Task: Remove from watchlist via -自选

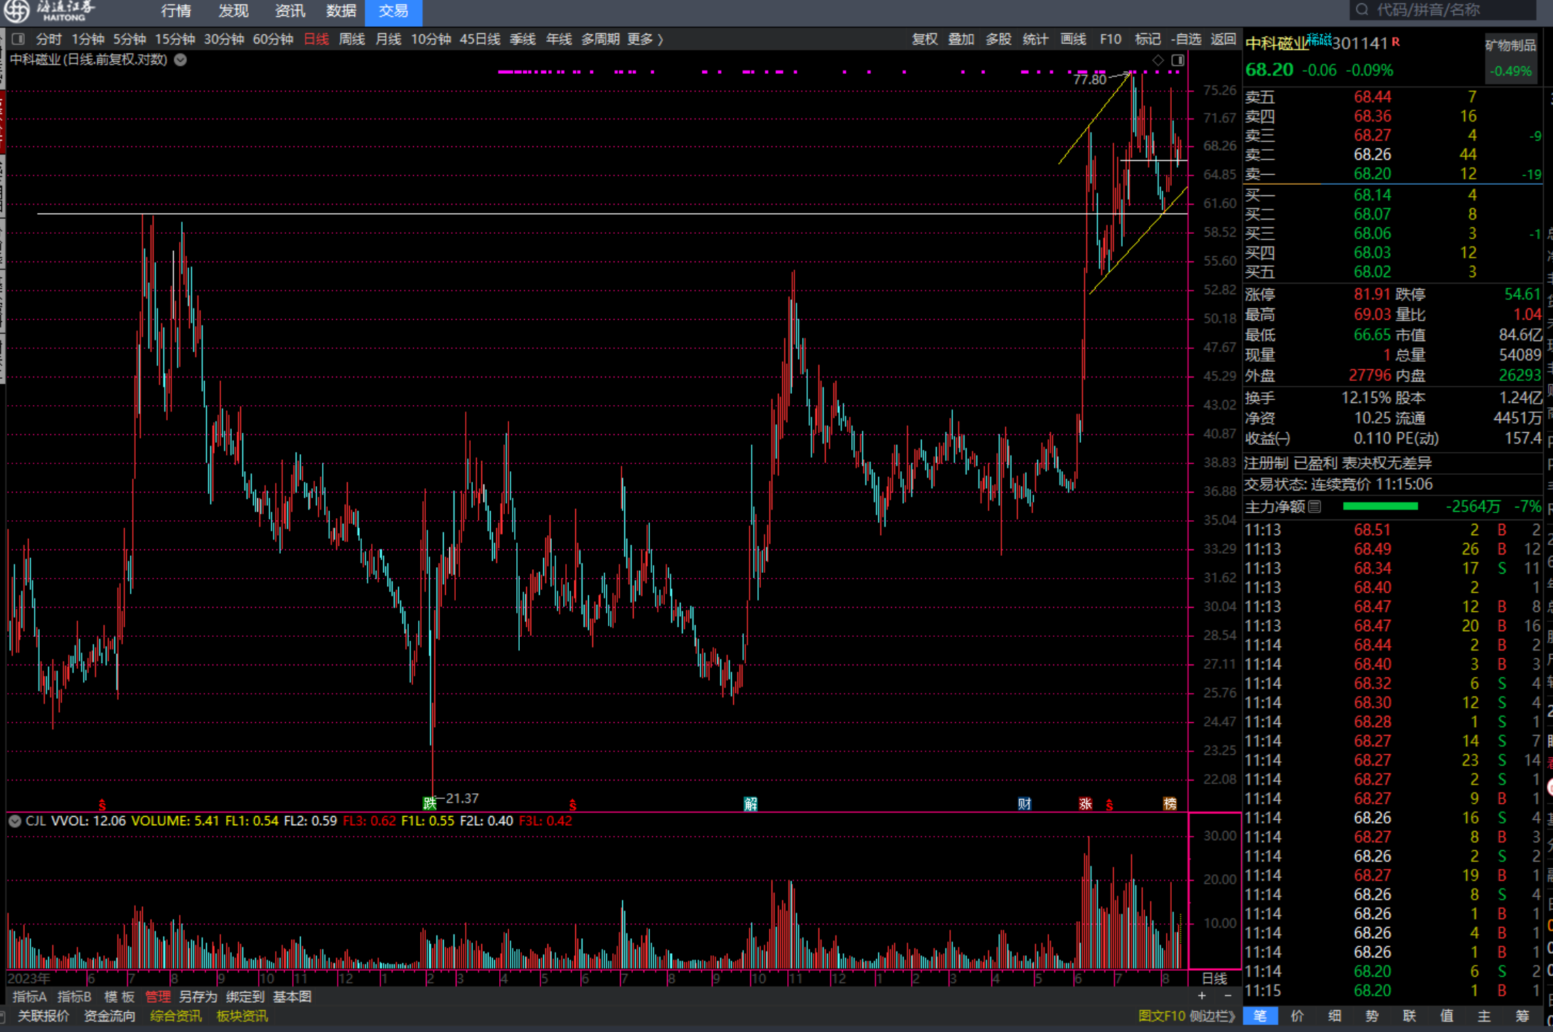Action: (1186, 39)
